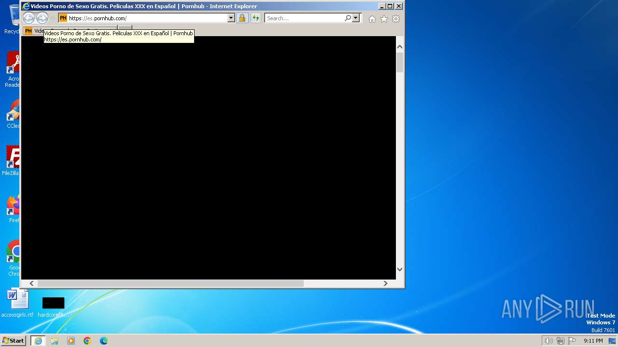Click inside the Search box
Screen dimensions: 618x347
(304, 18)
